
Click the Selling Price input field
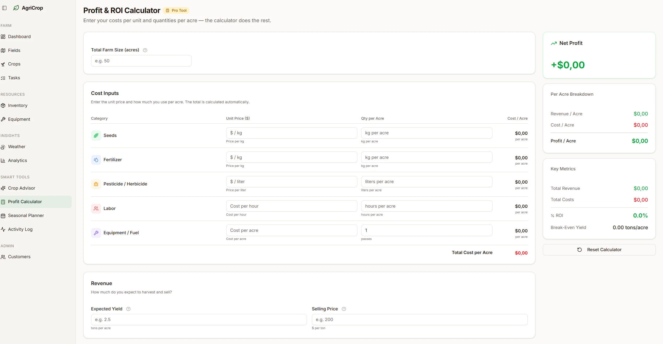pyautogui.click(x=419, y=319)
